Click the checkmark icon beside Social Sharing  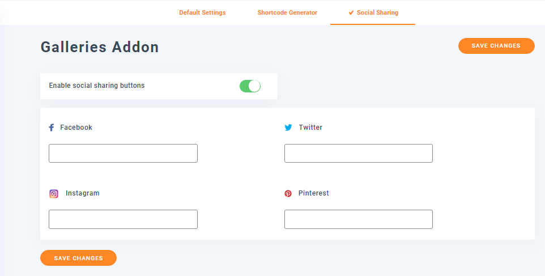pos(351,12)
